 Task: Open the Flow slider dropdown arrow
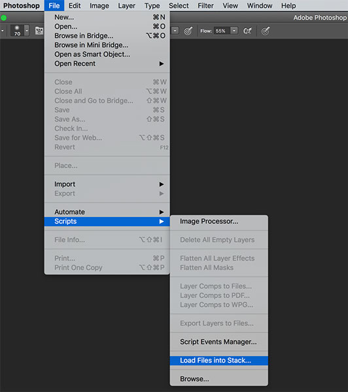[x=234, y=31]
